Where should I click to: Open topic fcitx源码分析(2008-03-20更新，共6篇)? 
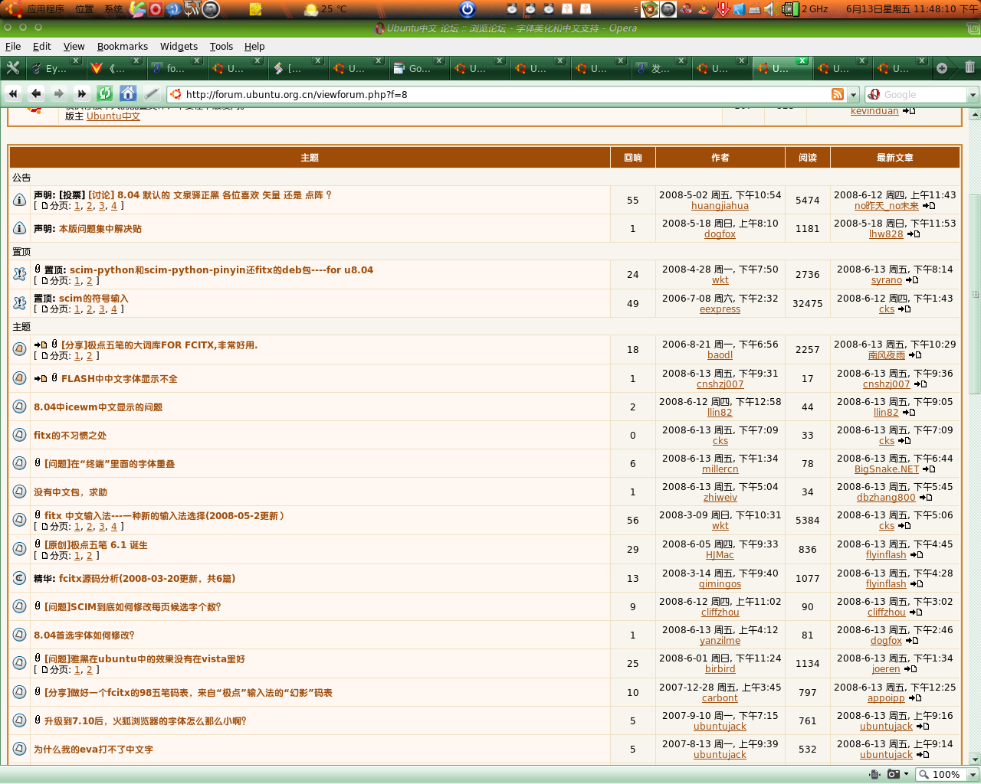pyautogui.click(x=147, y=579)
